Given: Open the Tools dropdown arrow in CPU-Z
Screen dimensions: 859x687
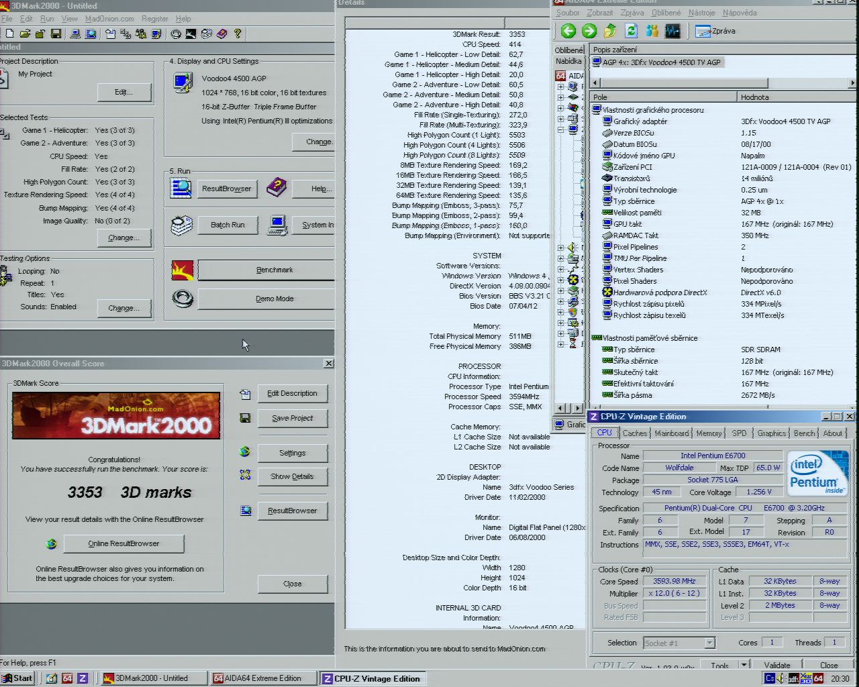Looking at the screenshot, I should (744, 665).
